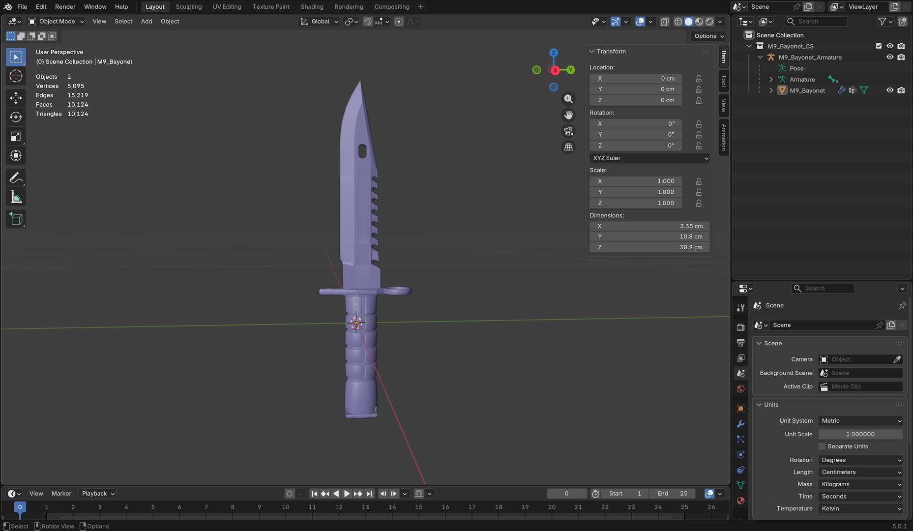Collapse the Transform panel
Image resolution: width=913 pixels, height=531 pixels.
coord(592,52)
